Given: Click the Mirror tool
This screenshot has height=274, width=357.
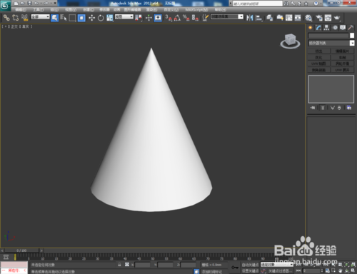Looking at the screenshot, I should (249, 18).
